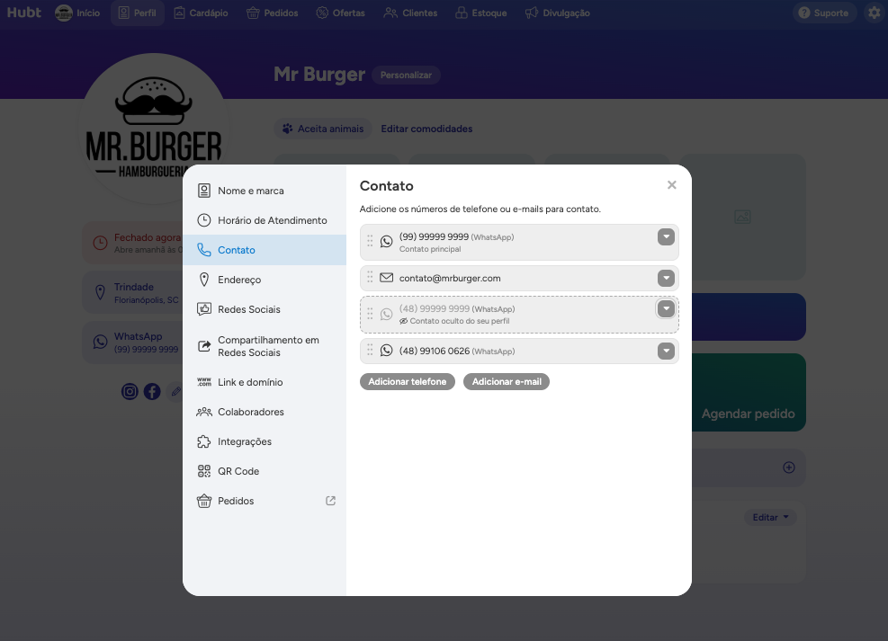The image size is (888, 641).
Task: Expand options for hidden (48) 99999 9999 contact
Action: click(666, 308)
